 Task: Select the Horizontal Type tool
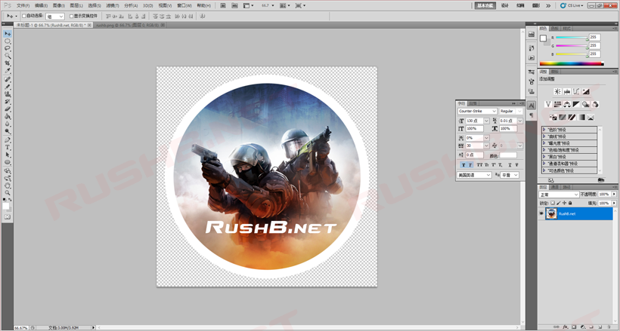[x=8, y=147]
